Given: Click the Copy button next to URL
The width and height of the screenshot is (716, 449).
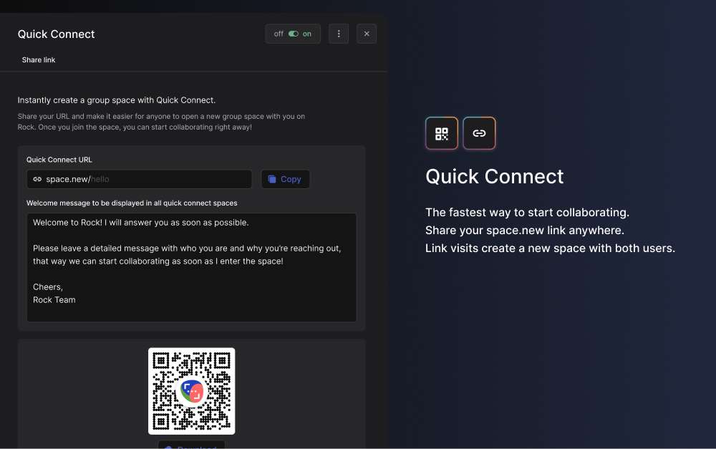Looking at the screenshot, I should click(x=286, y=179).
